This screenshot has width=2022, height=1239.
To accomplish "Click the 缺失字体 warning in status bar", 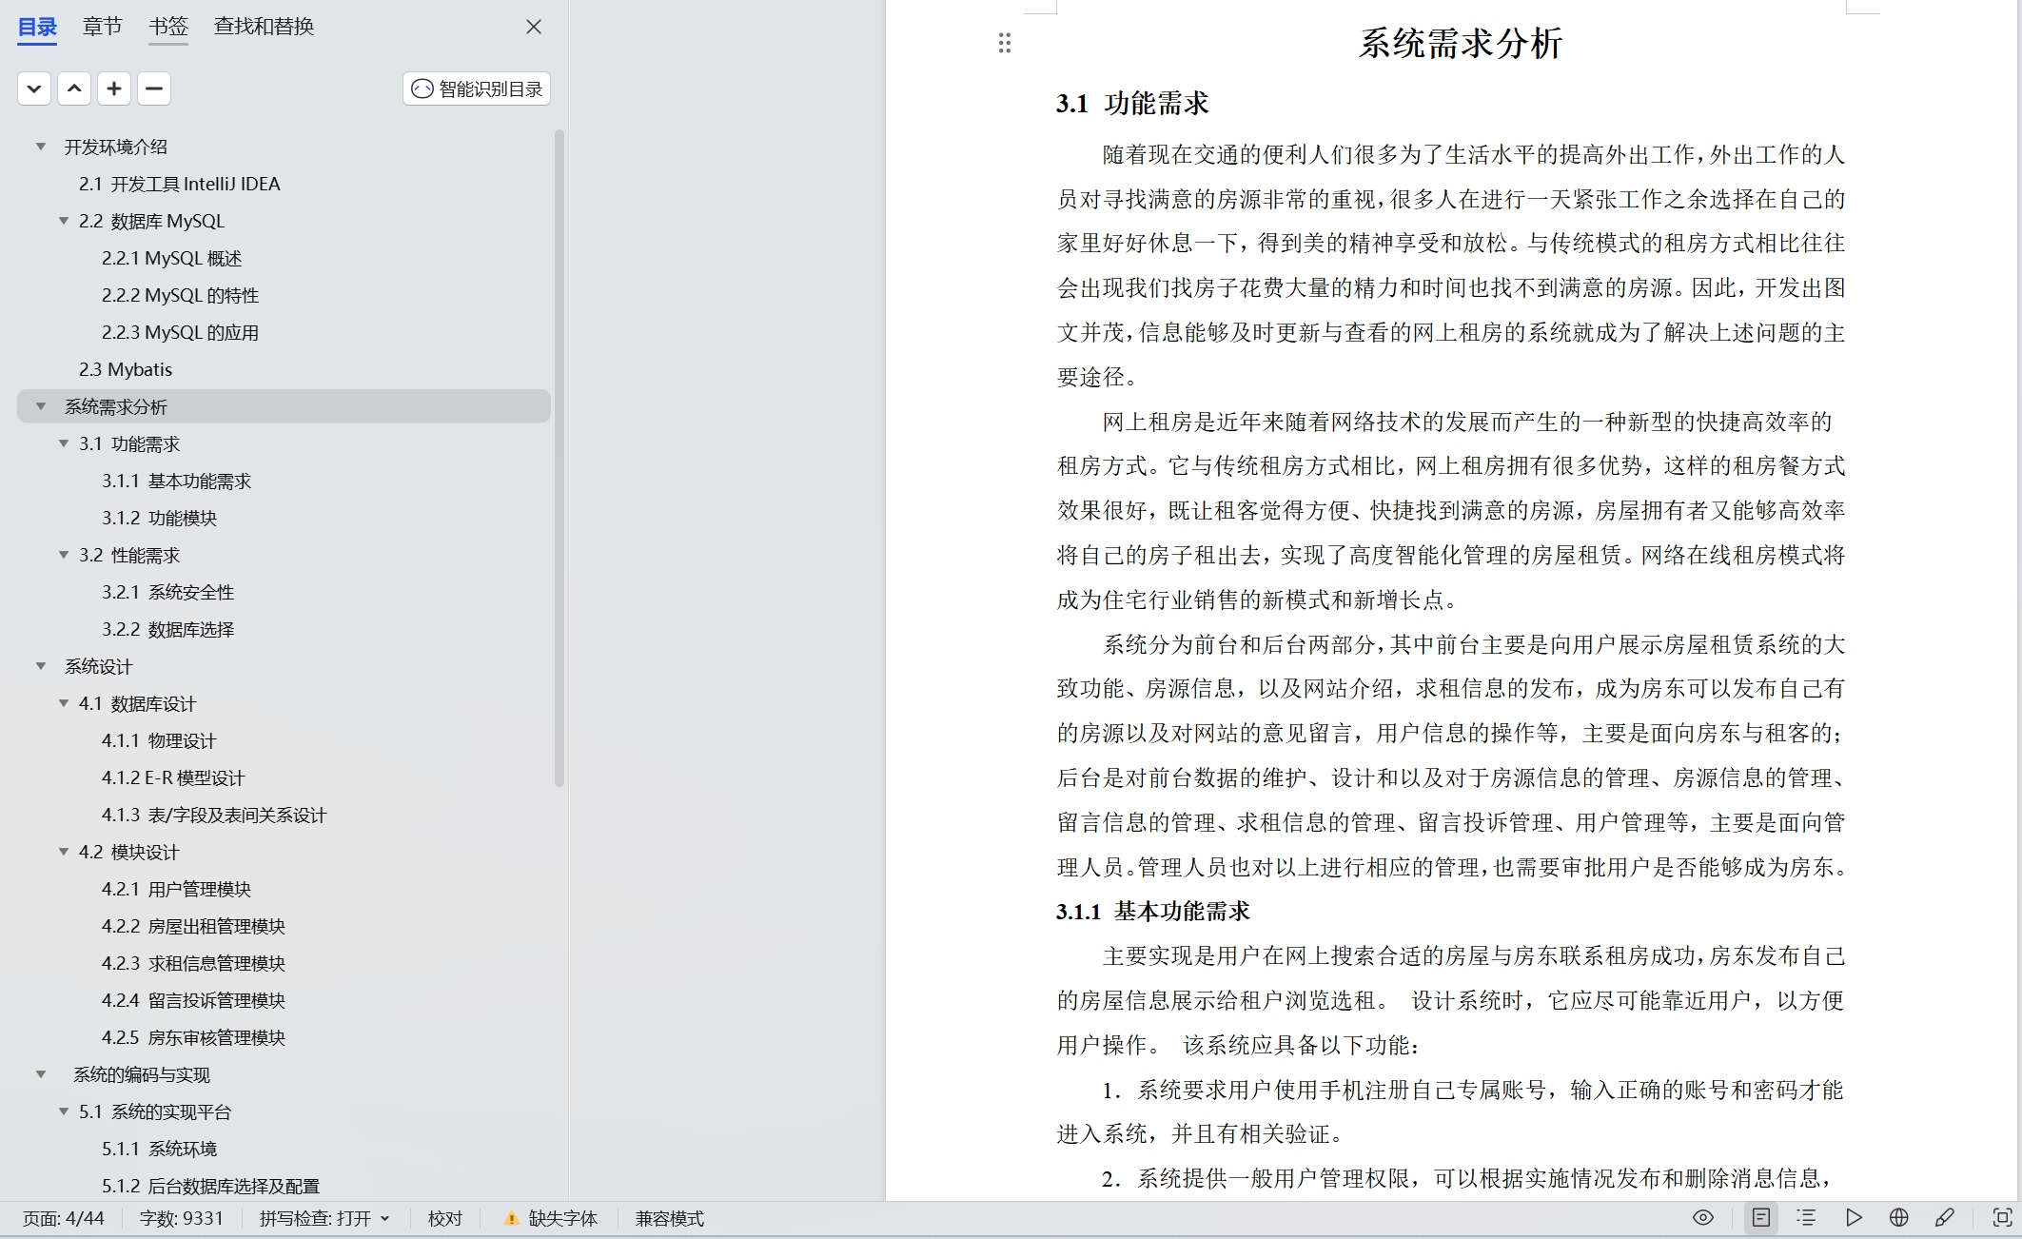I will 551,1218.
